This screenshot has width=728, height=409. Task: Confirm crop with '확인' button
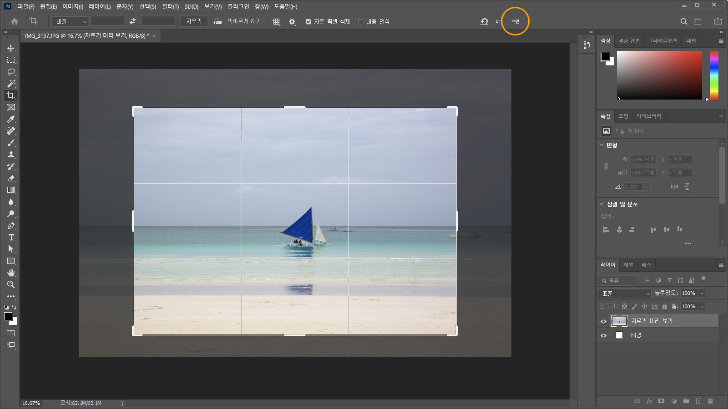click(x=515, y=21)
